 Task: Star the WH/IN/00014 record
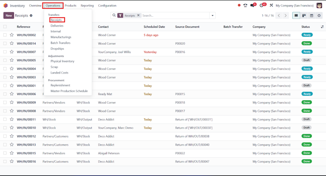pyautogui.click(x=12, y=44)
